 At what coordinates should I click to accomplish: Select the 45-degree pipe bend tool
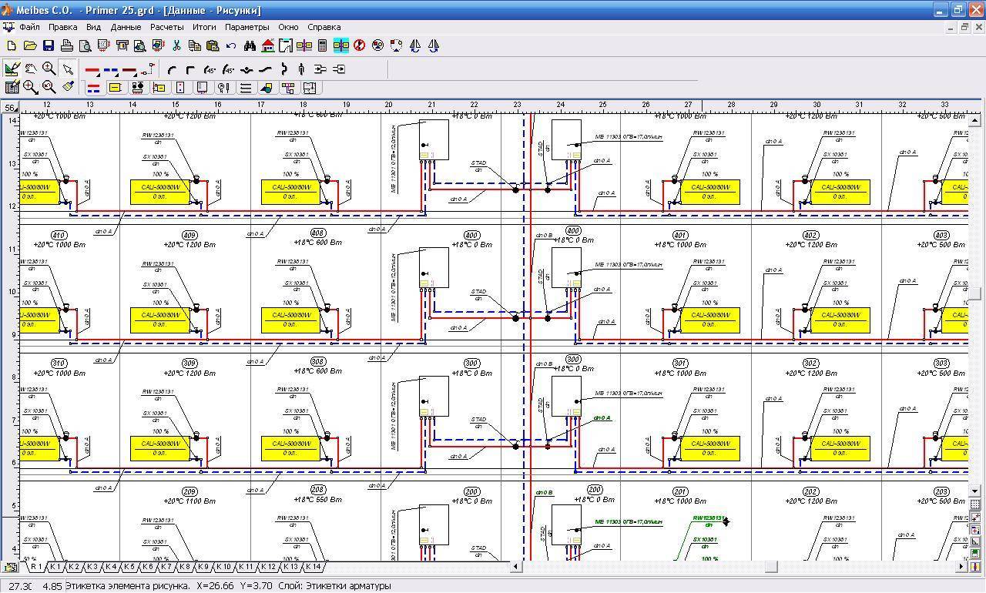[210, 69]
